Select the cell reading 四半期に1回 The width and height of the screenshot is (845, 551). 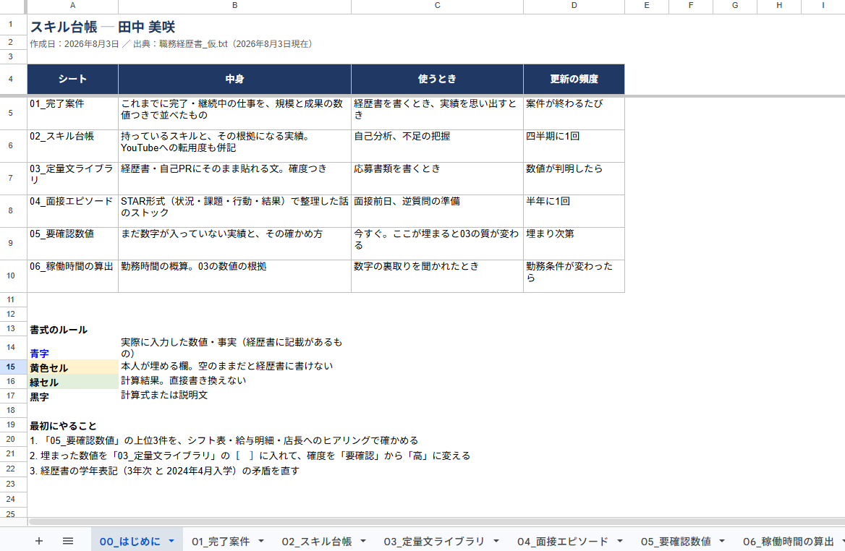[x=574, y=146]
